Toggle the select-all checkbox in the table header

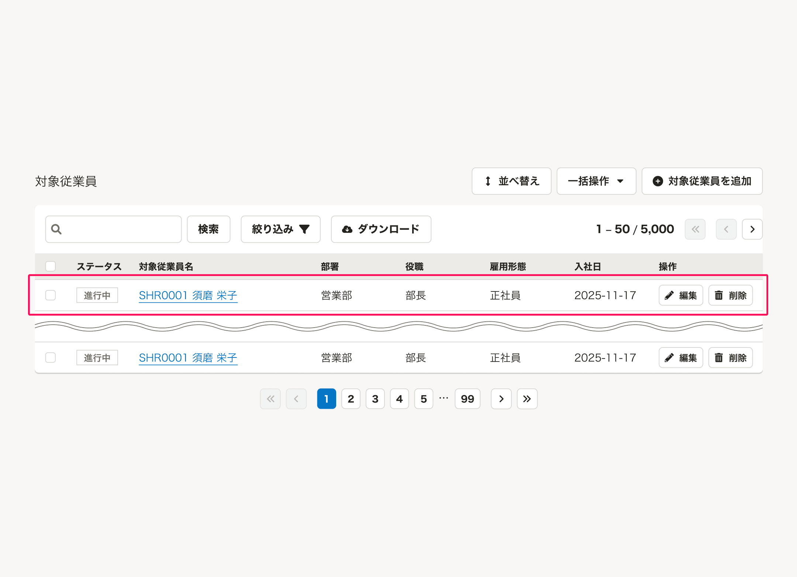pos(50,266)
